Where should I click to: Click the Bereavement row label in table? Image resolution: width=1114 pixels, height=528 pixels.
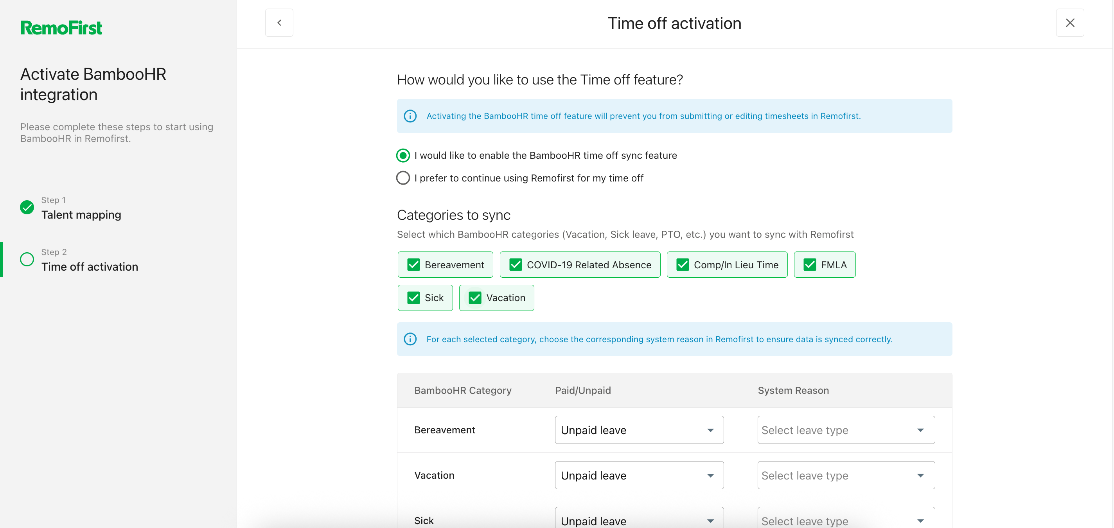pyautogui.click(x=445, y=430)
